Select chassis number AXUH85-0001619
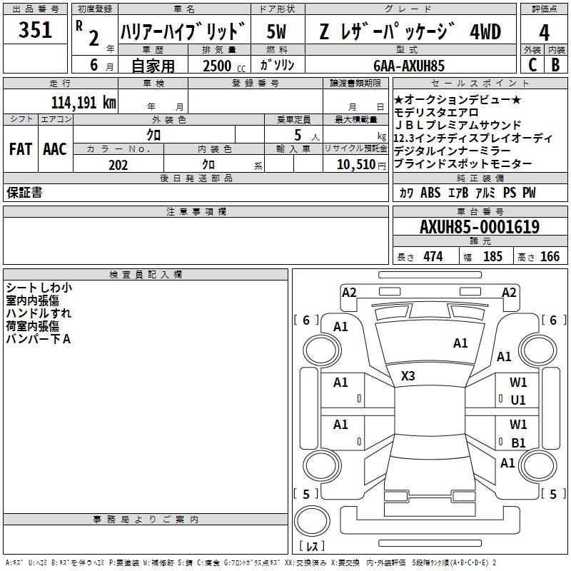 pyautogui.click(x=479, y=227)
